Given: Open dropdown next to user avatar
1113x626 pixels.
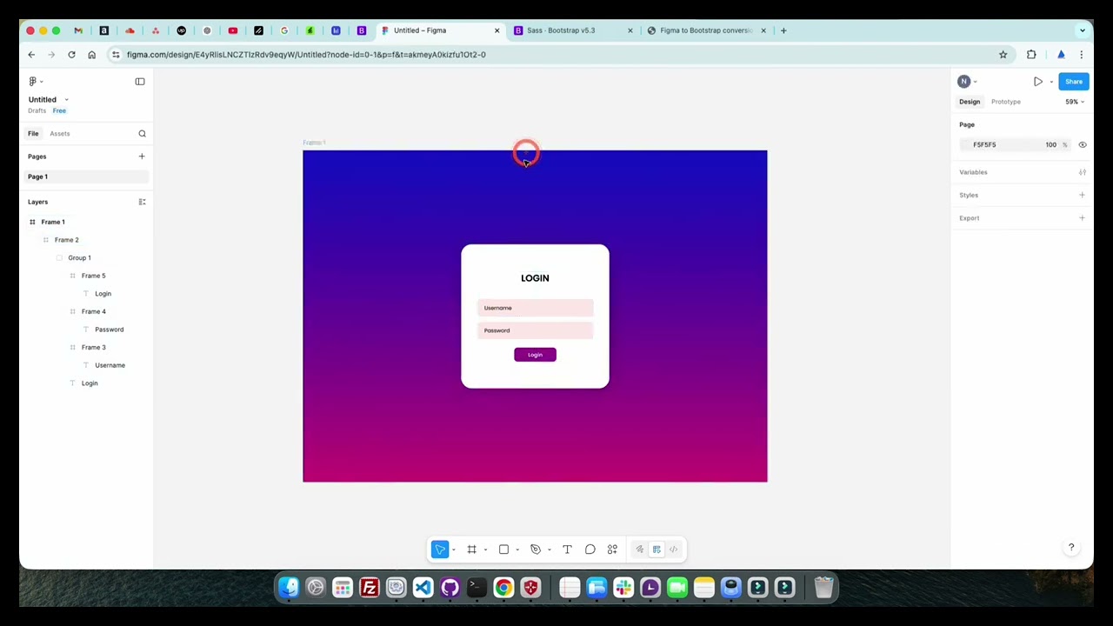Looking at the screenshot, I should (976, 82).
